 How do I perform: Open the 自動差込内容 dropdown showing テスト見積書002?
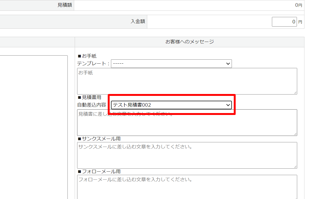coord(171,105)
